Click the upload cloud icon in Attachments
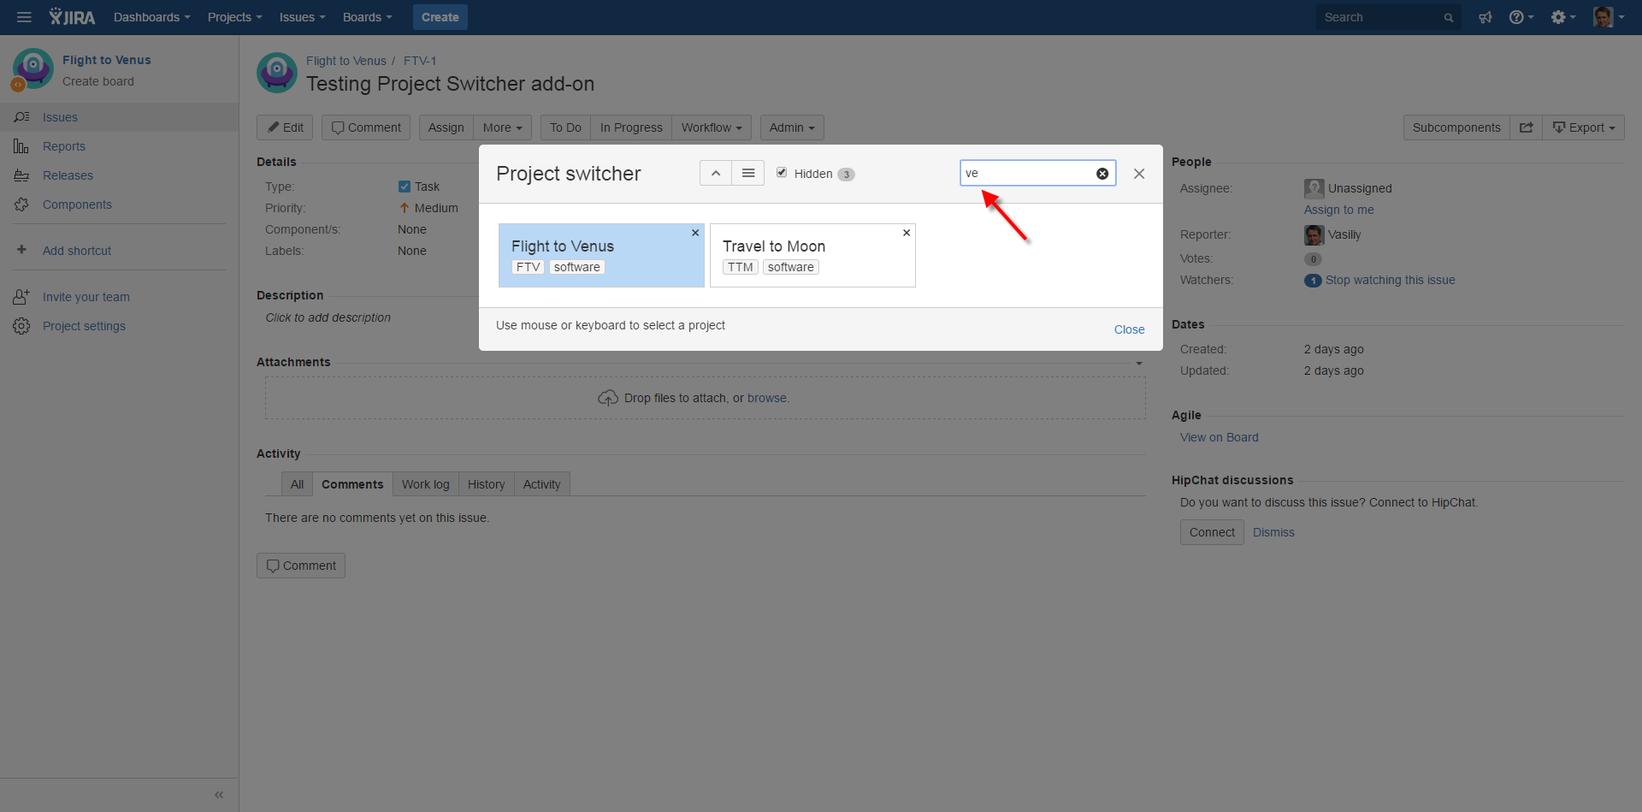This screenshot has width=1642, height=812. coord(608,398)
